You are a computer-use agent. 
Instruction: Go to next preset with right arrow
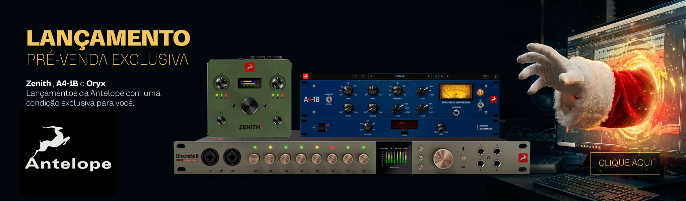click(x=429, y=76)
